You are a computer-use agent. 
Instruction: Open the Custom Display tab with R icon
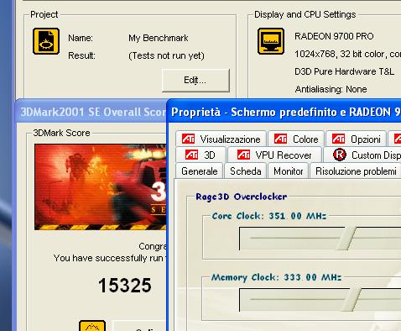pos(362,155)
